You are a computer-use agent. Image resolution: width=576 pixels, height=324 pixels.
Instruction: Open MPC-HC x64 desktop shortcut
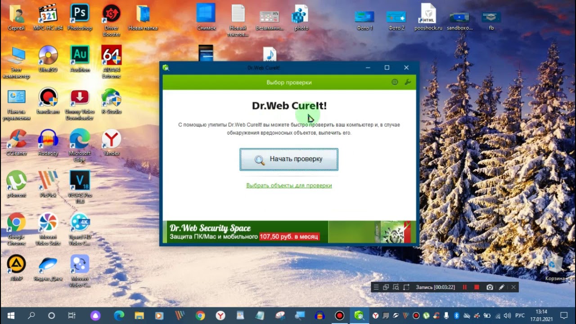pyautogui.click(x=48, y=17)
